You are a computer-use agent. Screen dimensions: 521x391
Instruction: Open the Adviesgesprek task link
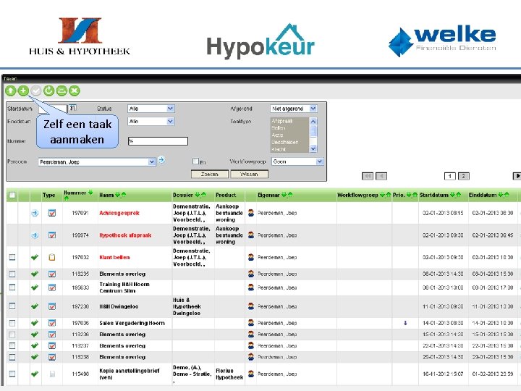(119, 213)
